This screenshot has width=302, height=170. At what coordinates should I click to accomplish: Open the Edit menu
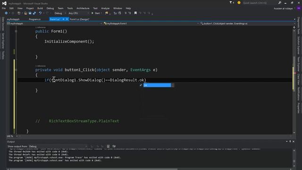click(11, 8)
